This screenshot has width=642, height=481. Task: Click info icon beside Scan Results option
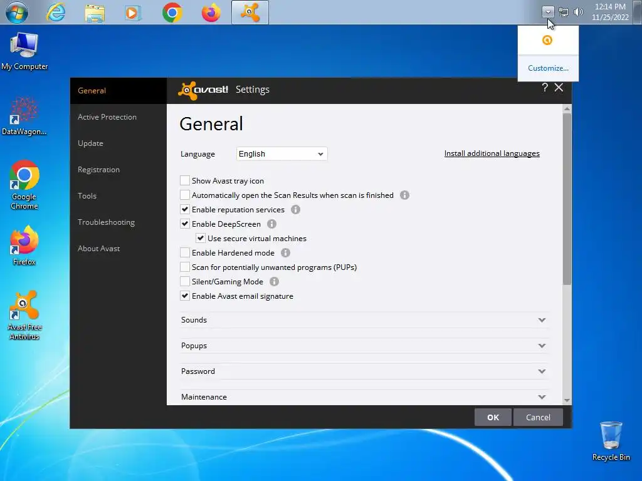coord(404,195)
